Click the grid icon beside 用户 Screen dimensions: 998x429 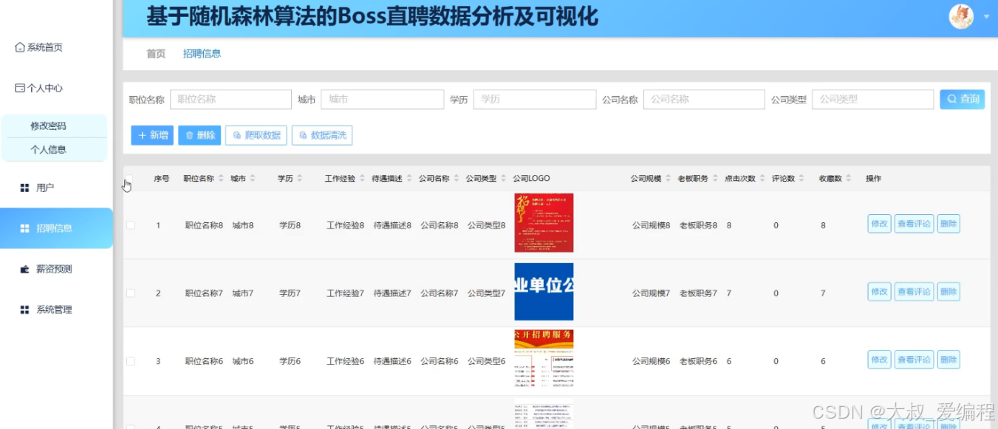pyautogui.click(x=24, y=188)
